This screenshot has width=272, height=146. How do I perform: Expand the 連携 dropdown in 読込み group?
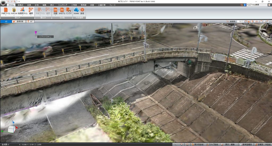coord(31,15)
